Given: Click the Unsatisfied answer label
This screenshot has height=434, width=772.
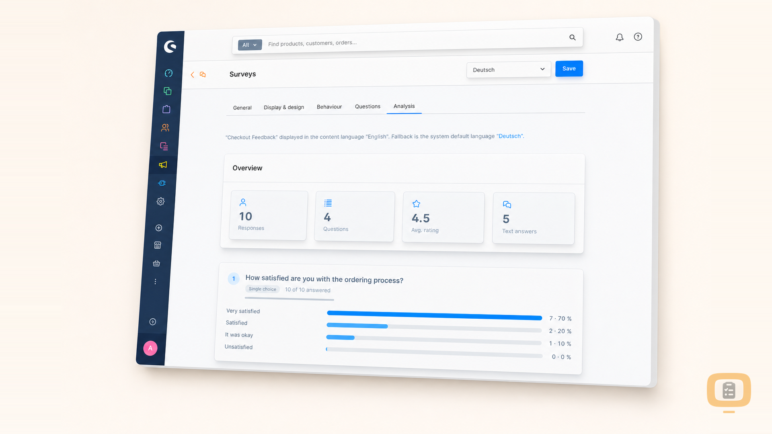Looking at the screenshot, I should coord(238,347).
